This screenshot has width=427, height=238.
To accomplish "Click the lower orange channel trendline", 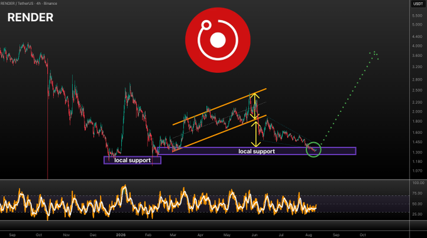I will point(220,133).
